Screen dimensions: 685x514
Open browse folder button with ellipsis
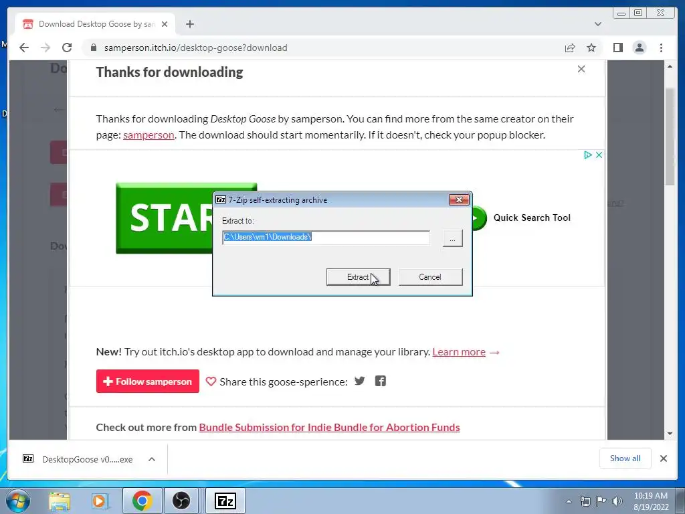(x=452, y=239)
